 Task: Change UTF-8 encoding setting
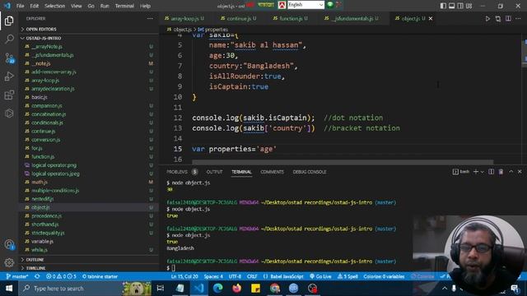(x=235, y=276)
